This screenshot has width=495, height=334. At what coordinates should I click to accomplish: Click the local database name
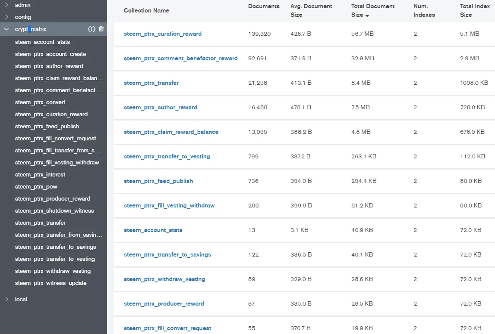[x=21, y=299]
